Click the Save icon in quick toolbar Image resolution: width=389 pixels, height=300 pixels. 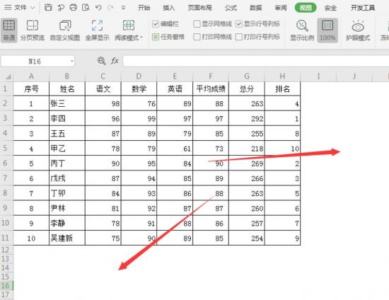point(48,8)
